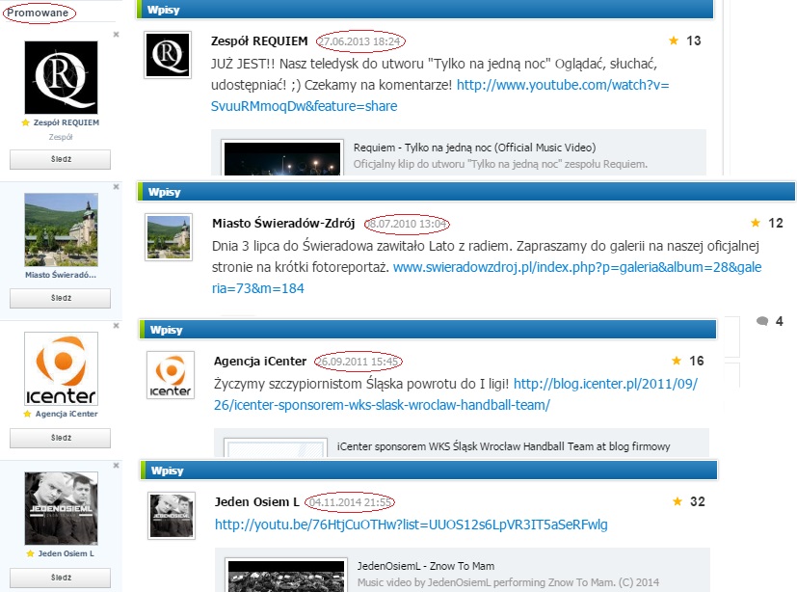Dismiss the Agencja iCenter promoted card

tap(116, 326)
